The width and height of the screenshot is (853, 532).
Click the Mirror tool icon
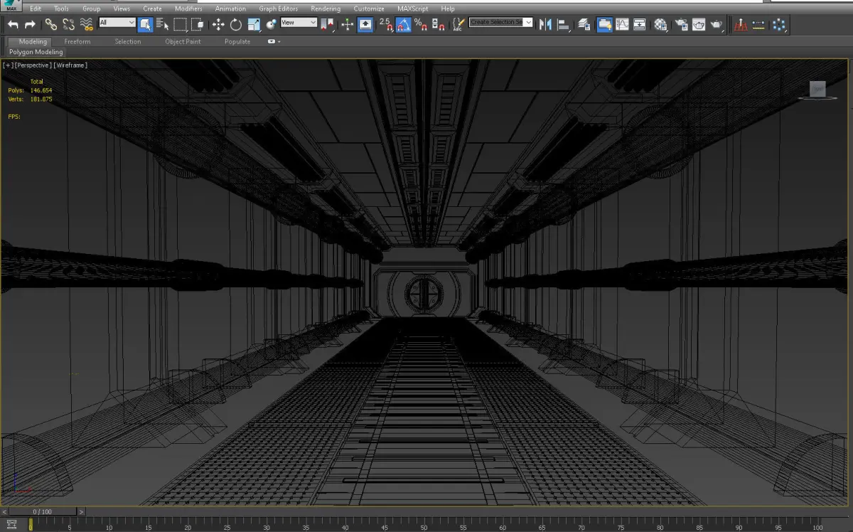coord(545,24)
